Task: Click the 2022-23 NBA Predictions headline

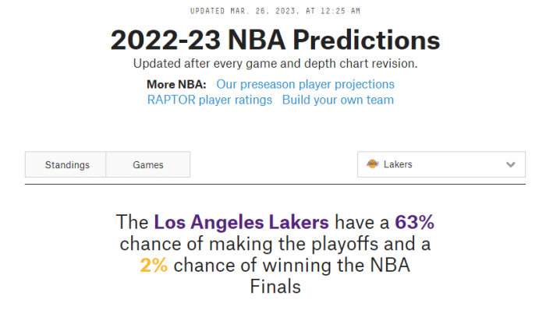Action: click(275, 40)
